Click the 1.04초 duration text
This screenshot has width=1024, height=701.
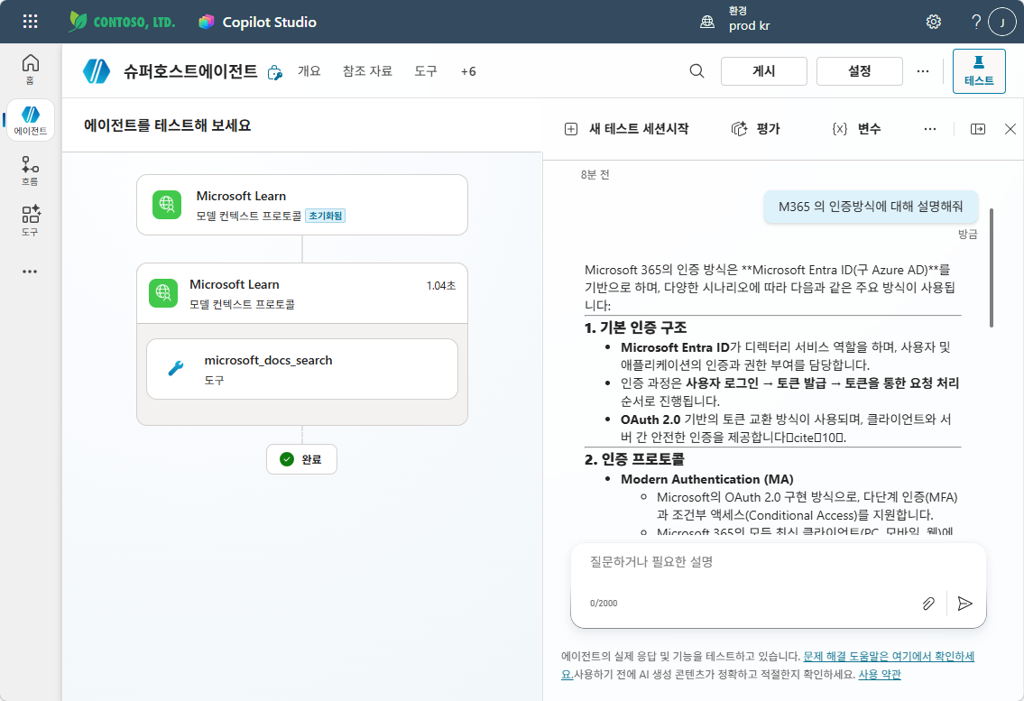pyautogui.click(x=441, y=285)
